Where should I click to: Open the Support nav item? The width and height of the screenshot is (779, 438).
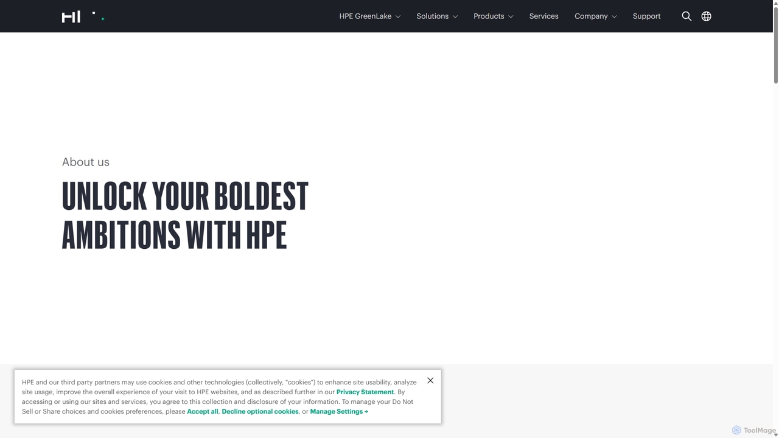tap(646, 16)
